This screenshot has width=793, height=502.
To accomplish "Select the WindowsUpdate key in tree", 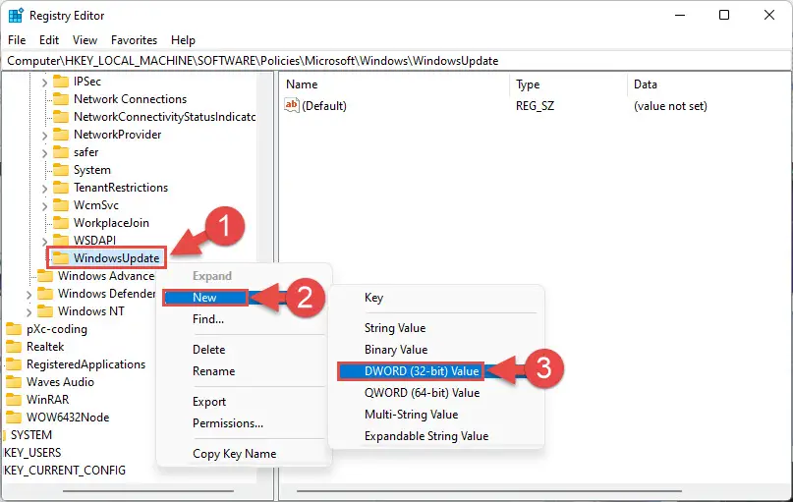I will coord(116,257).
